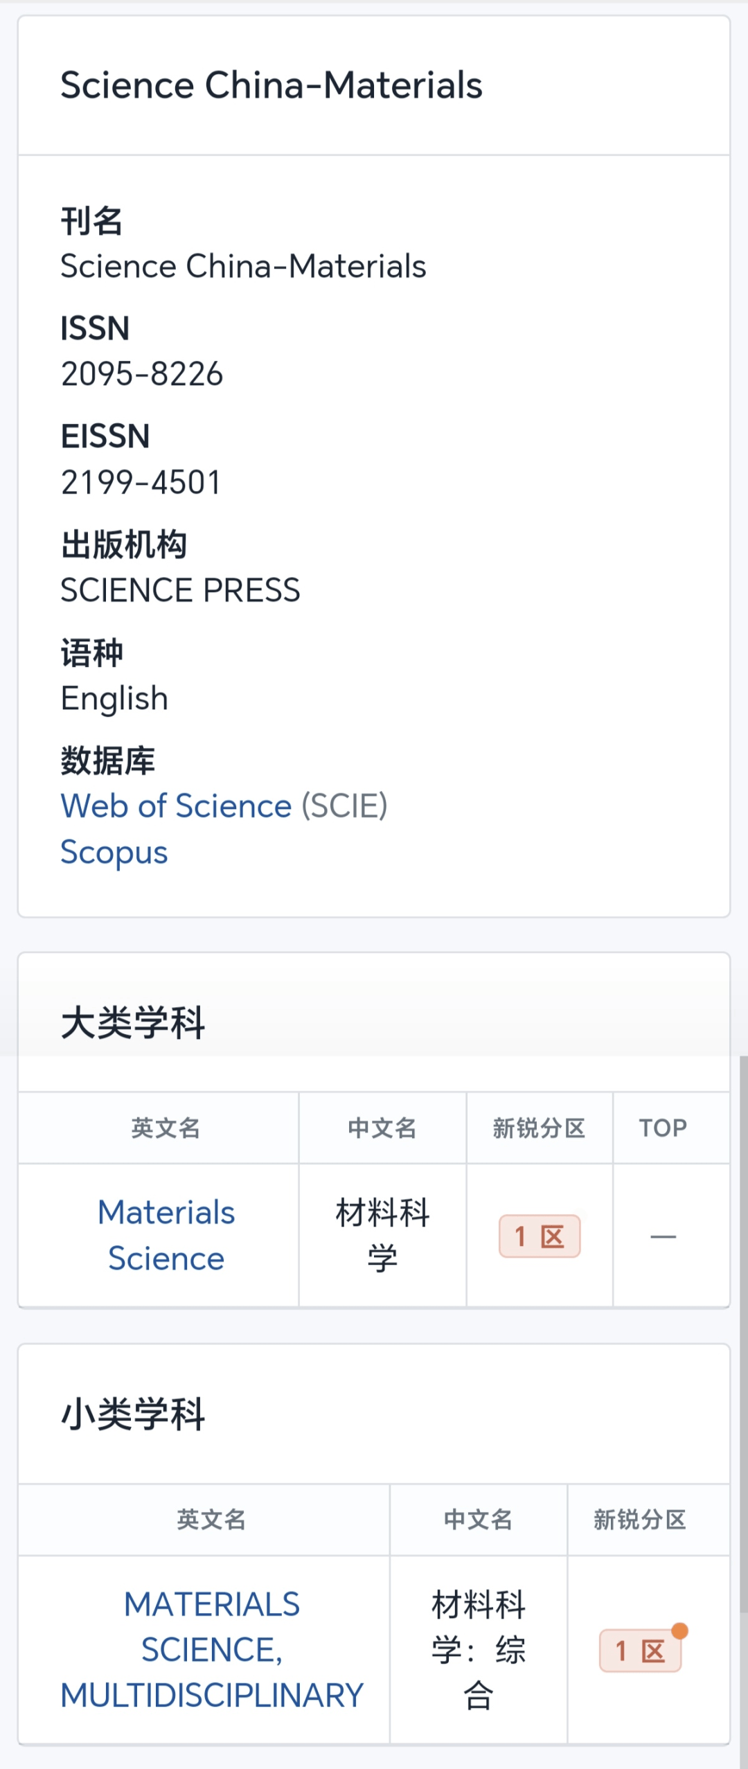
Task: Click the TOP column header
Action: point(663,1128)
